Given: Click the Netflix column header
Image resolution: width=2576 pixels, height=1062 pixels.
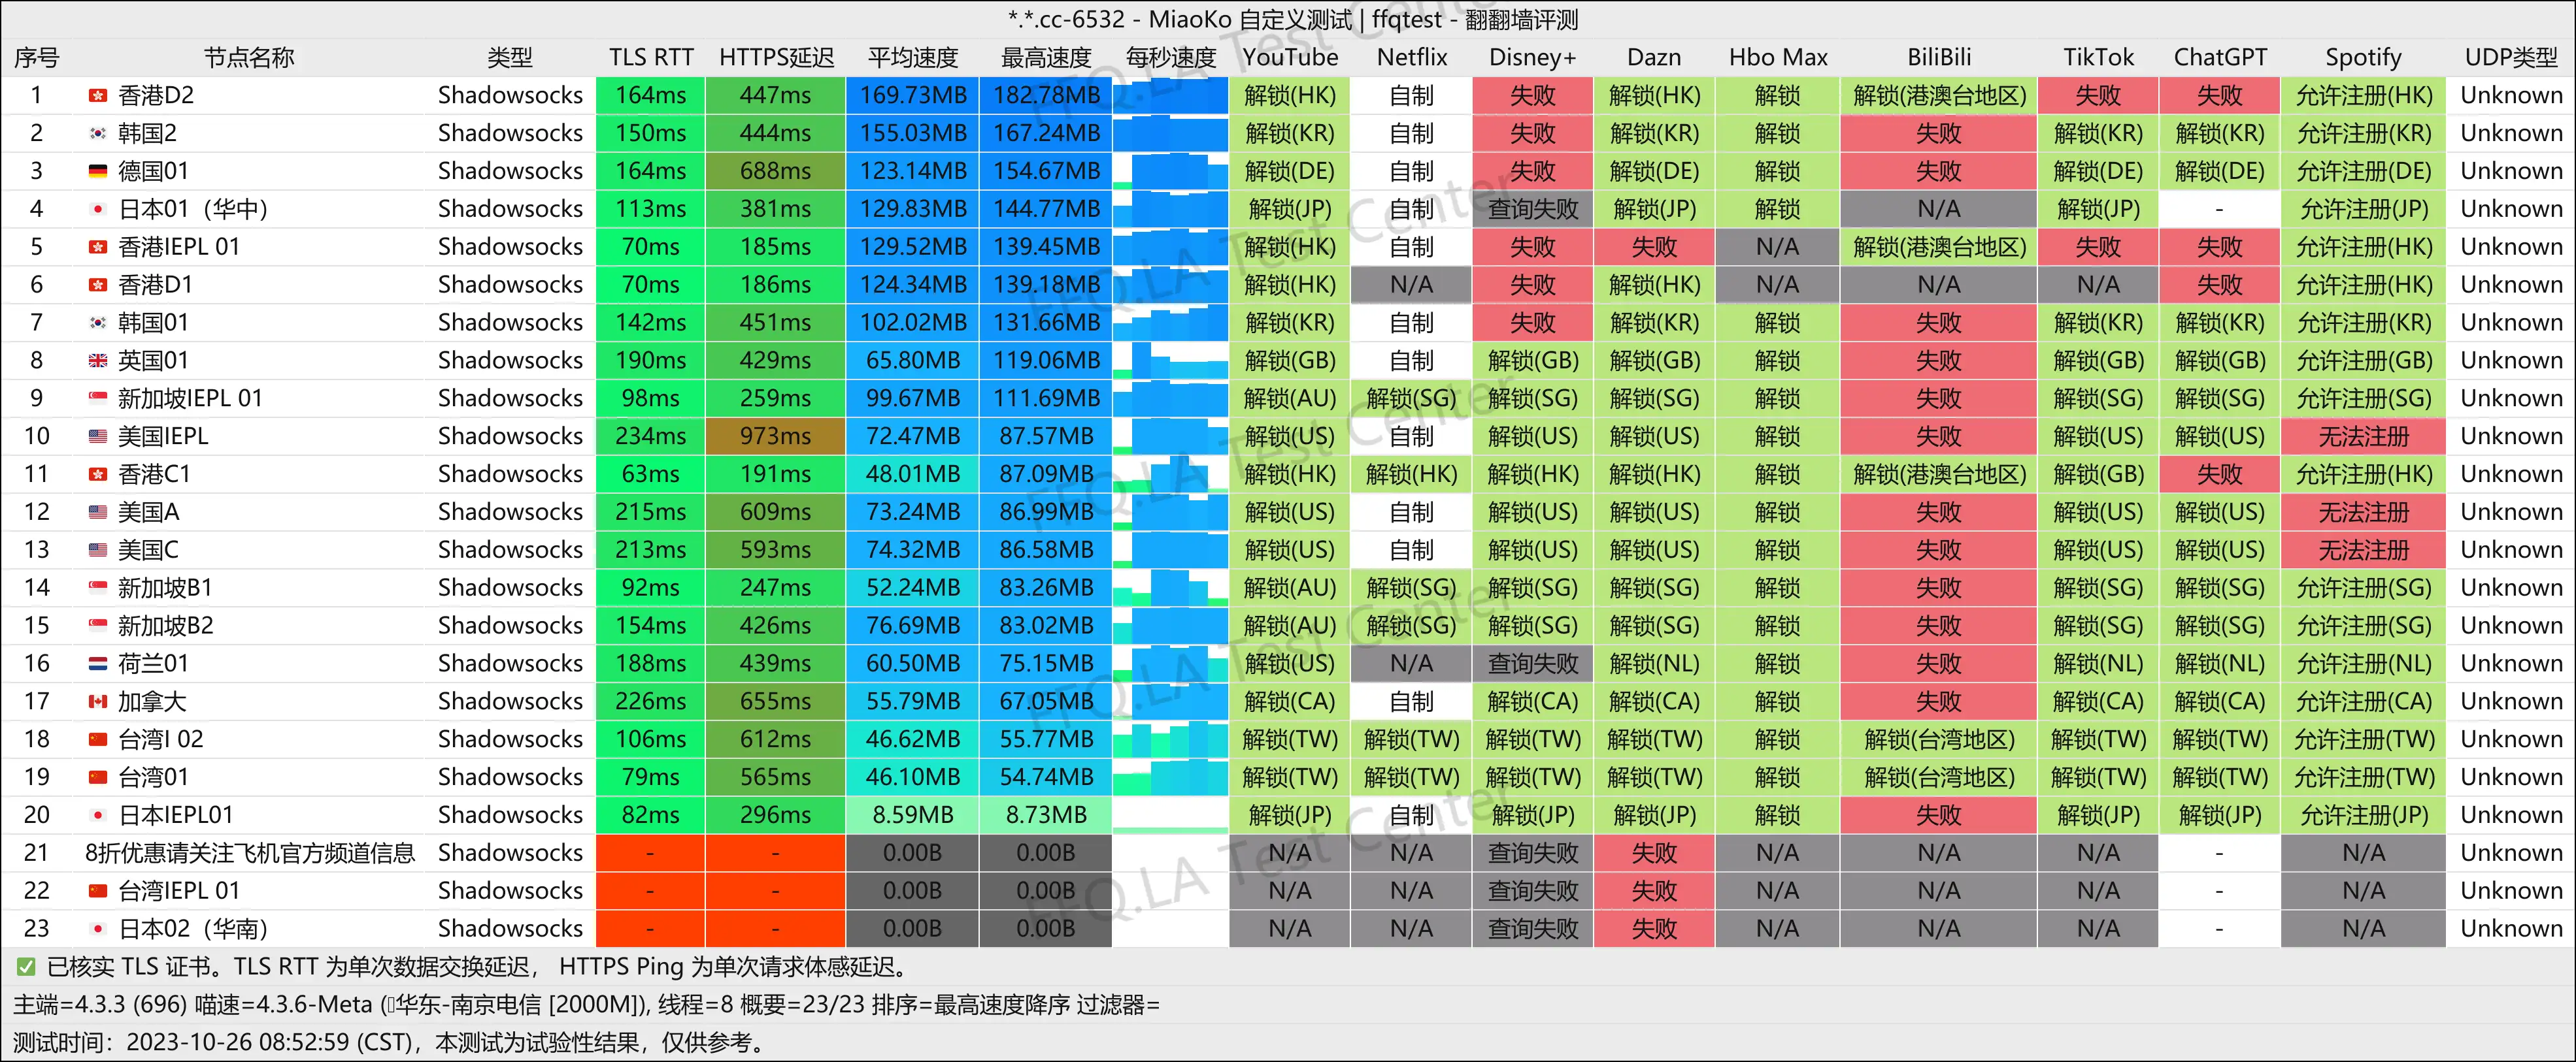Looking at the screenshot, I should pyautogui.click(x=1411, y=58).
